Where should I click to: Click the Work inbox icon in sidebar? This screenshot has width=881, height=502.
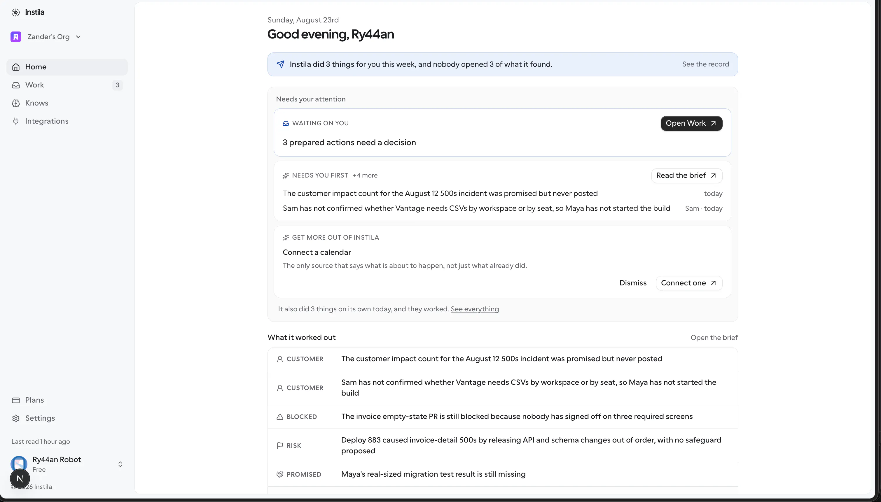(15, 85)
